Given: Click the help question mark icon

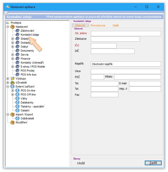Looking at the screenshot, I should [x=6, y=13].
